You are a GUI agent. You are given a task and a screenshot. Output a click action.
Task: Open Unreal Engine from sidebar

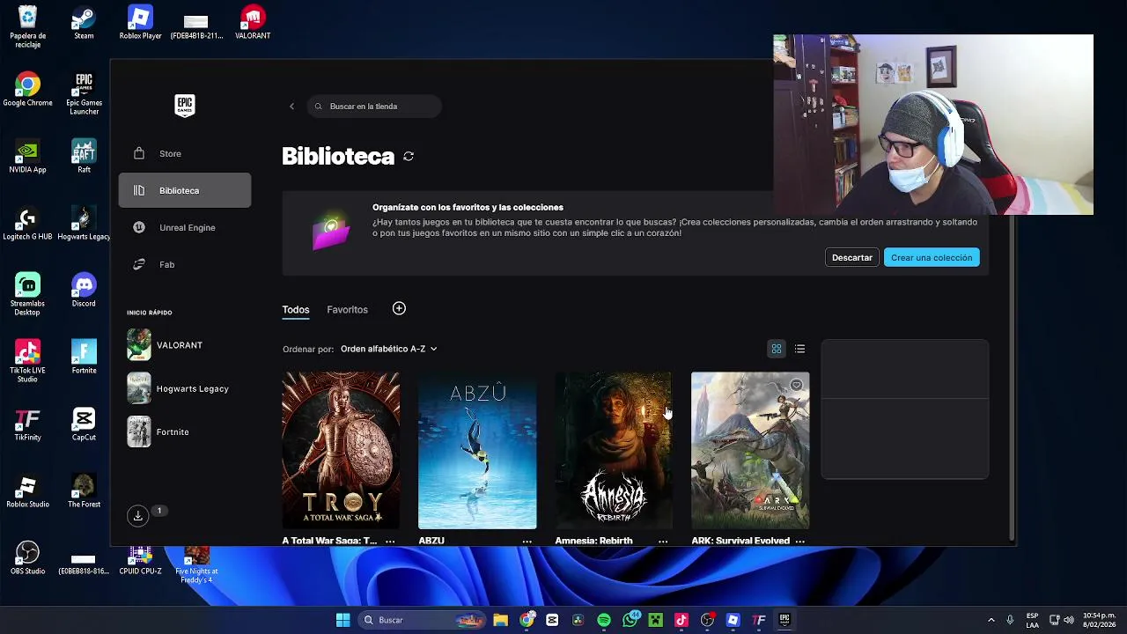[x=185, y=227]
